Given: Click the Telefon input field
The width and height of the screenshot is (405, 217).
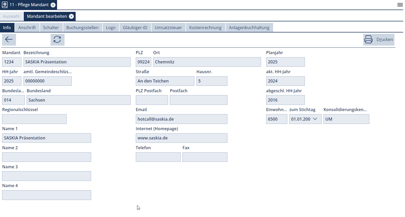Looking at the screenshot, I should (158, 157).
